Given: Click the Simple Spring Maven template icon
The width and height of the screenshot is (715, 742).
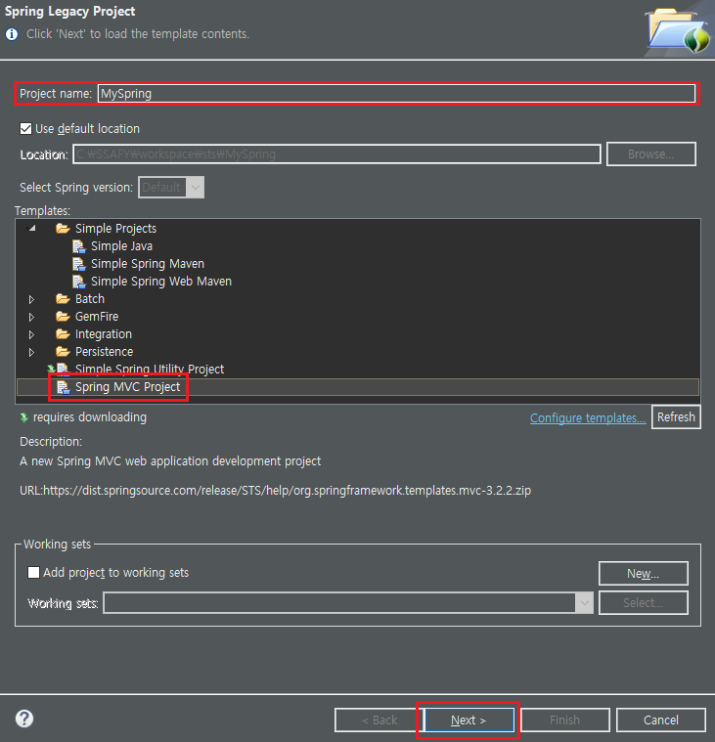Looking at the screenshot, I should point(79,264).
